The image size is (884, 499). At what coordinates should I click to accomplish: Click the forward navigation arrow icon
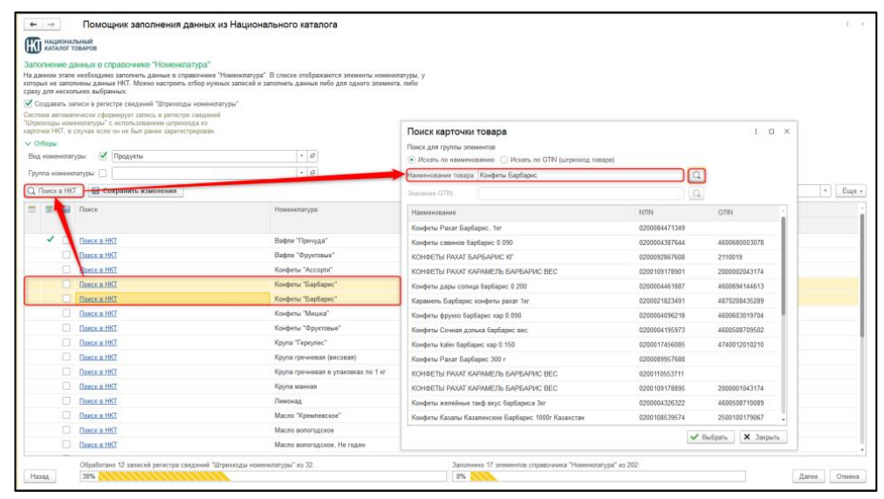[x=51, y=25]
